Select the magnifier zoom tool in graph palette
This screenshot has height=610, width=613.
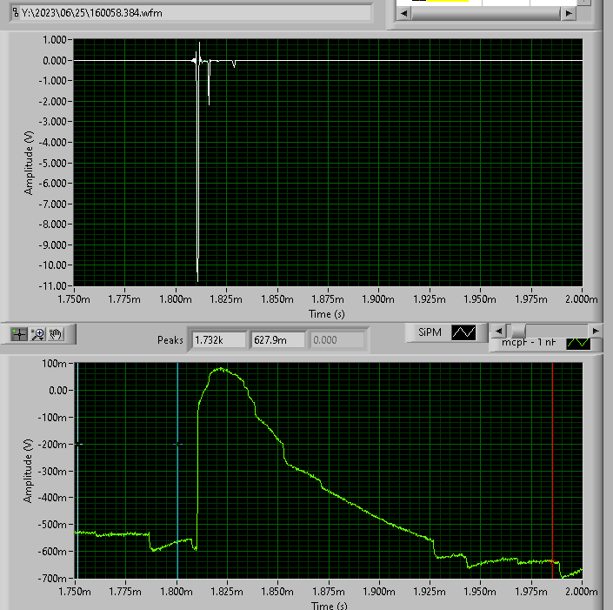point(38,334)
